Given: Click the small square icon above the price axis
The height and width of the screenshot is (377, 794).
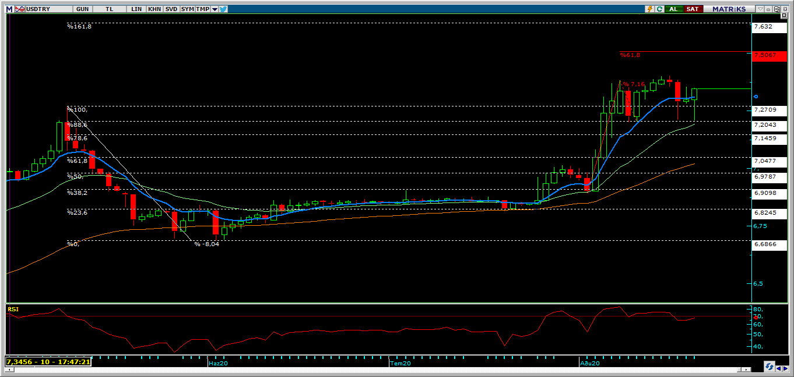Looking at the screenshot, I should pos(784,15).
